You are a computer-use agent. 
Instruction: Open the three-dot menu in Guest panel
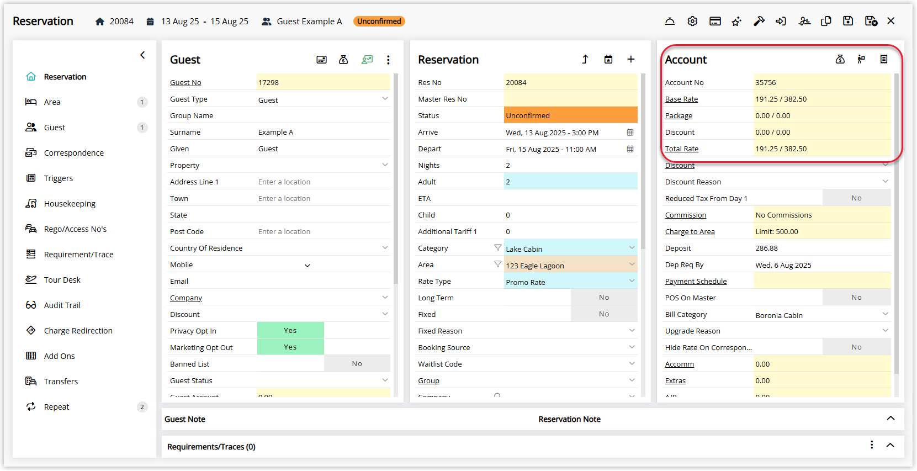click(388, 60)
